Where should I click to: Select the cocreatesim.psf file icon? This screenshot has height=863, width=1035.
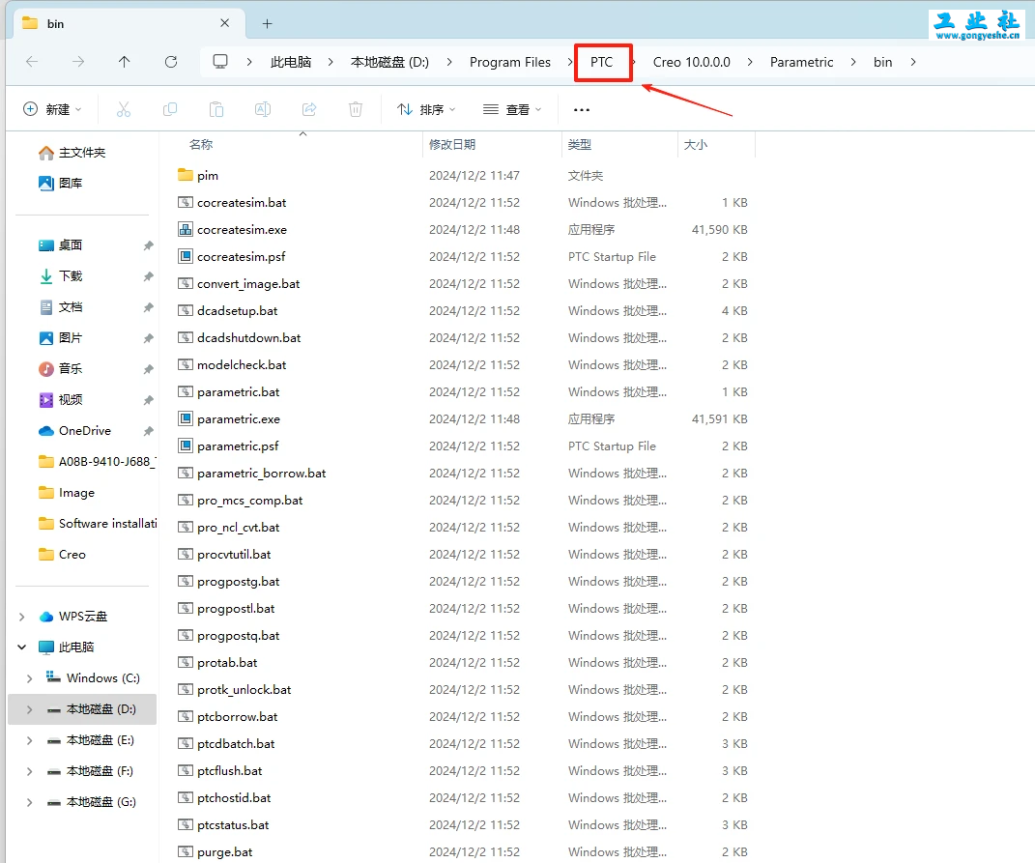pos(185,257)
